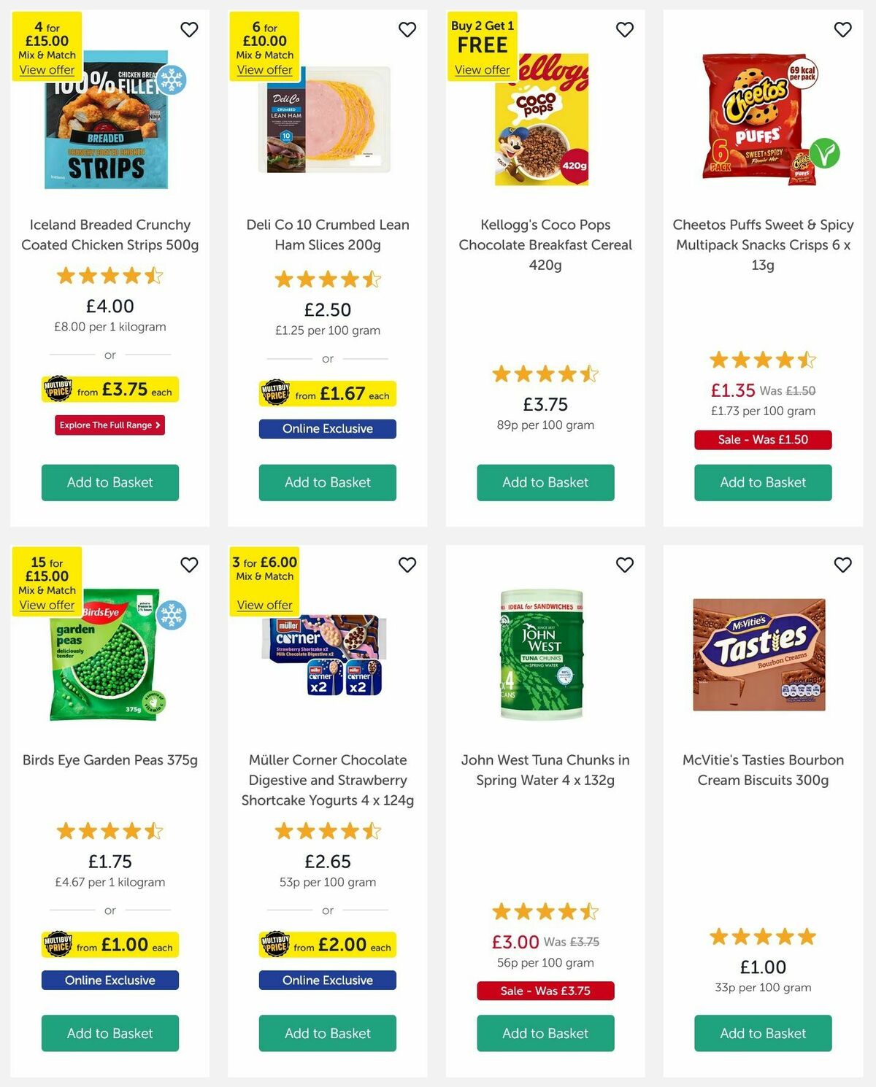Click Explore The Full Range
Image resolution: width=876 pixels, height=1087 pixels.
[109, 425]
